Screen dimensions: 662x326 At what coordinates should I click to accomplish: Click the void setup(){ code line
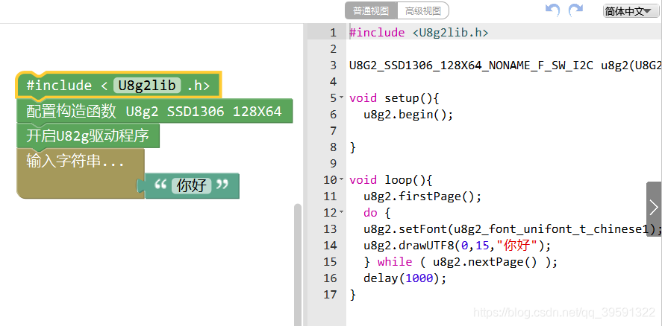click(394, 98)
